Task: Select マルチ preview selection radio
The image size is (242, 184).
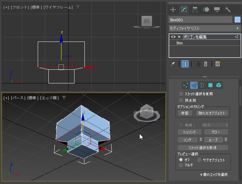Action: (x=181, y=165)
